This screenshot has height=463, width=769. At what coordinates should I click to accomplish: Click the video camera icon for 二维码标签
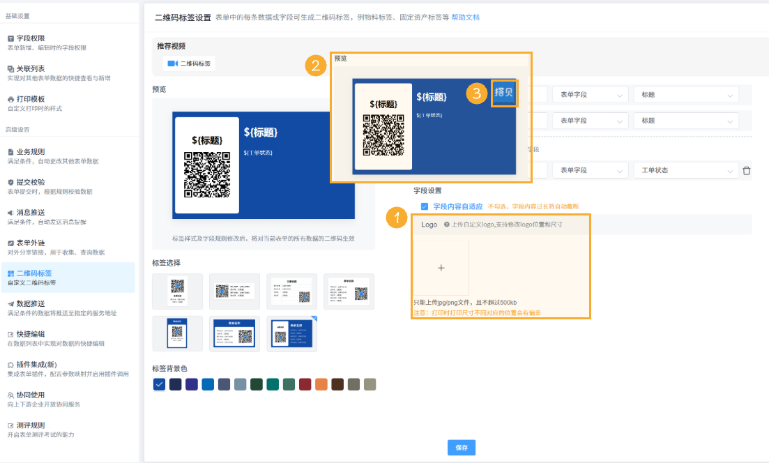coord(173,63)
